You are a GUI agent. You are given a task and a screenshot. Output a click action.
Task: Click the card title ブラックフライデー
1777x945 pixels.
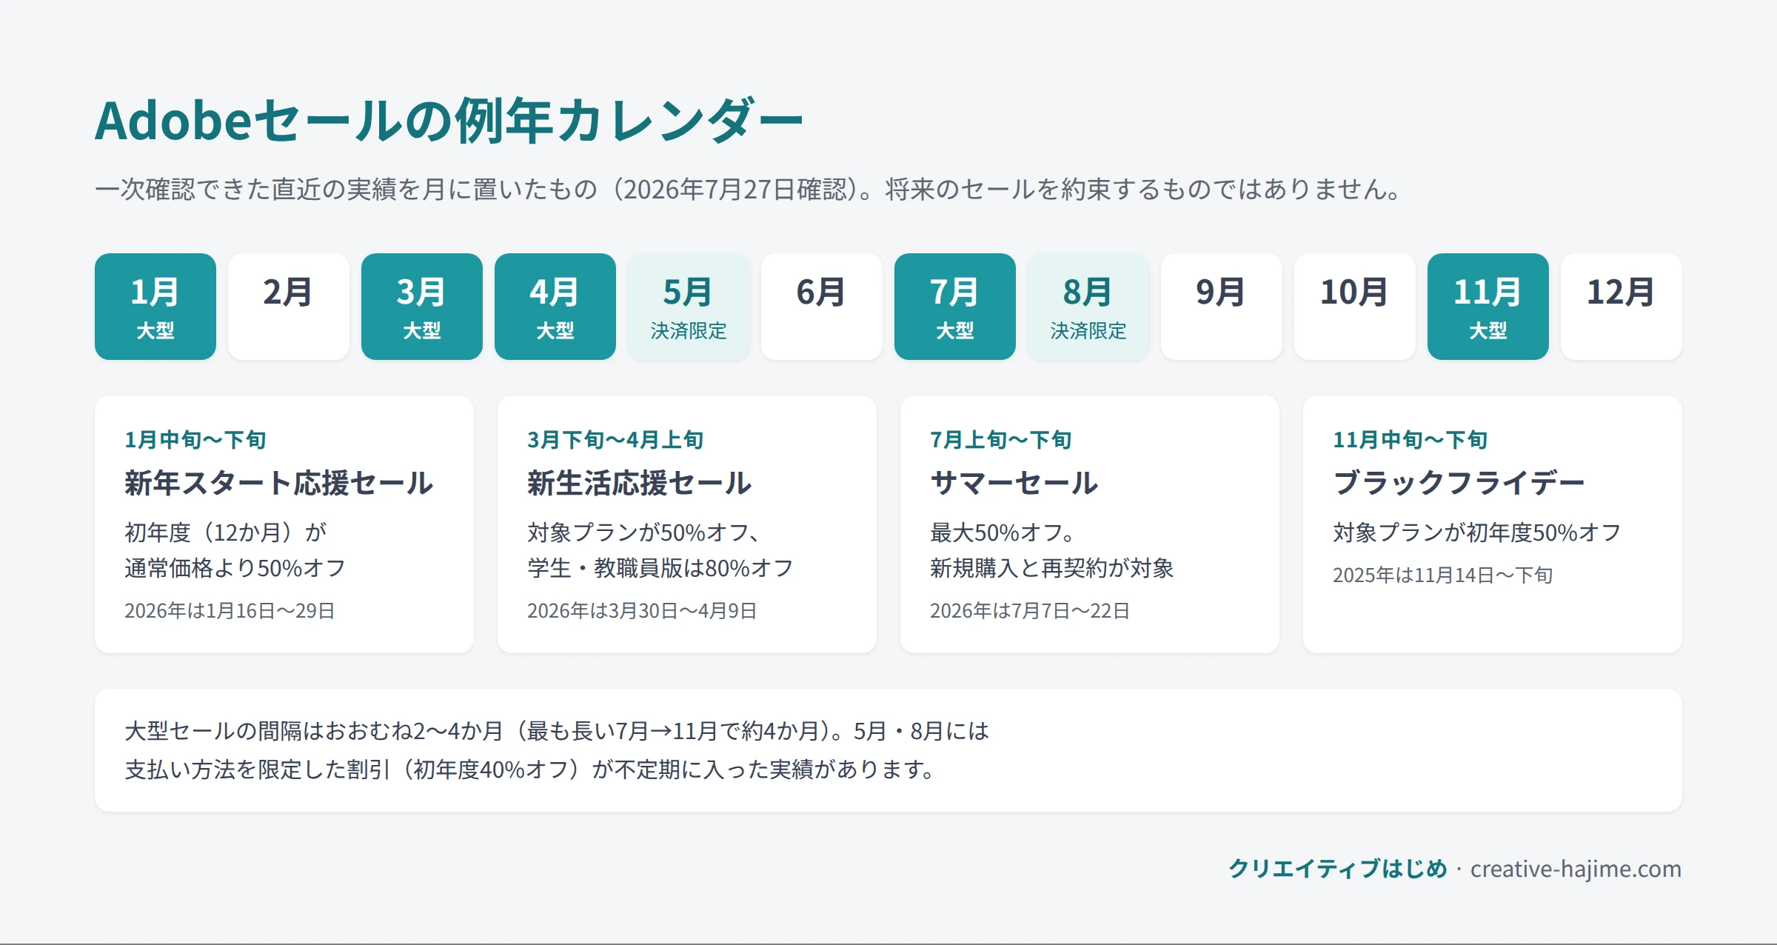click(x=1459, y=483)
